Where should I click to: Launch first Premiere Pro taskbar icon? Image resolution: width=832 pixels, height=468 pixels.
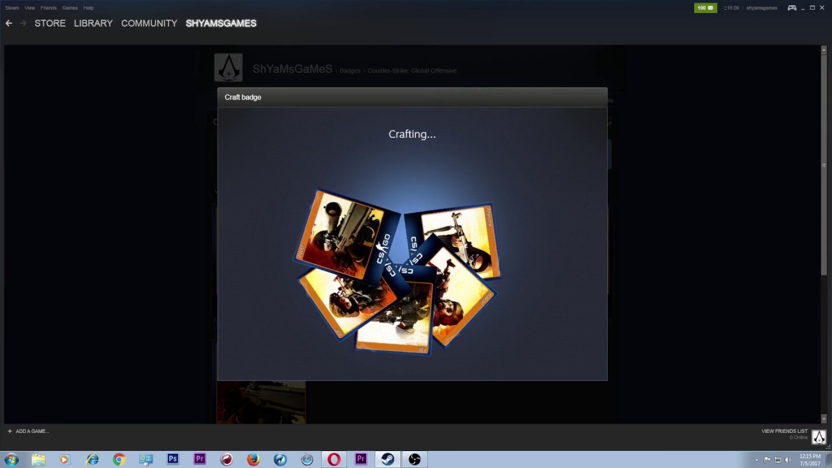[x=200, y=460]
